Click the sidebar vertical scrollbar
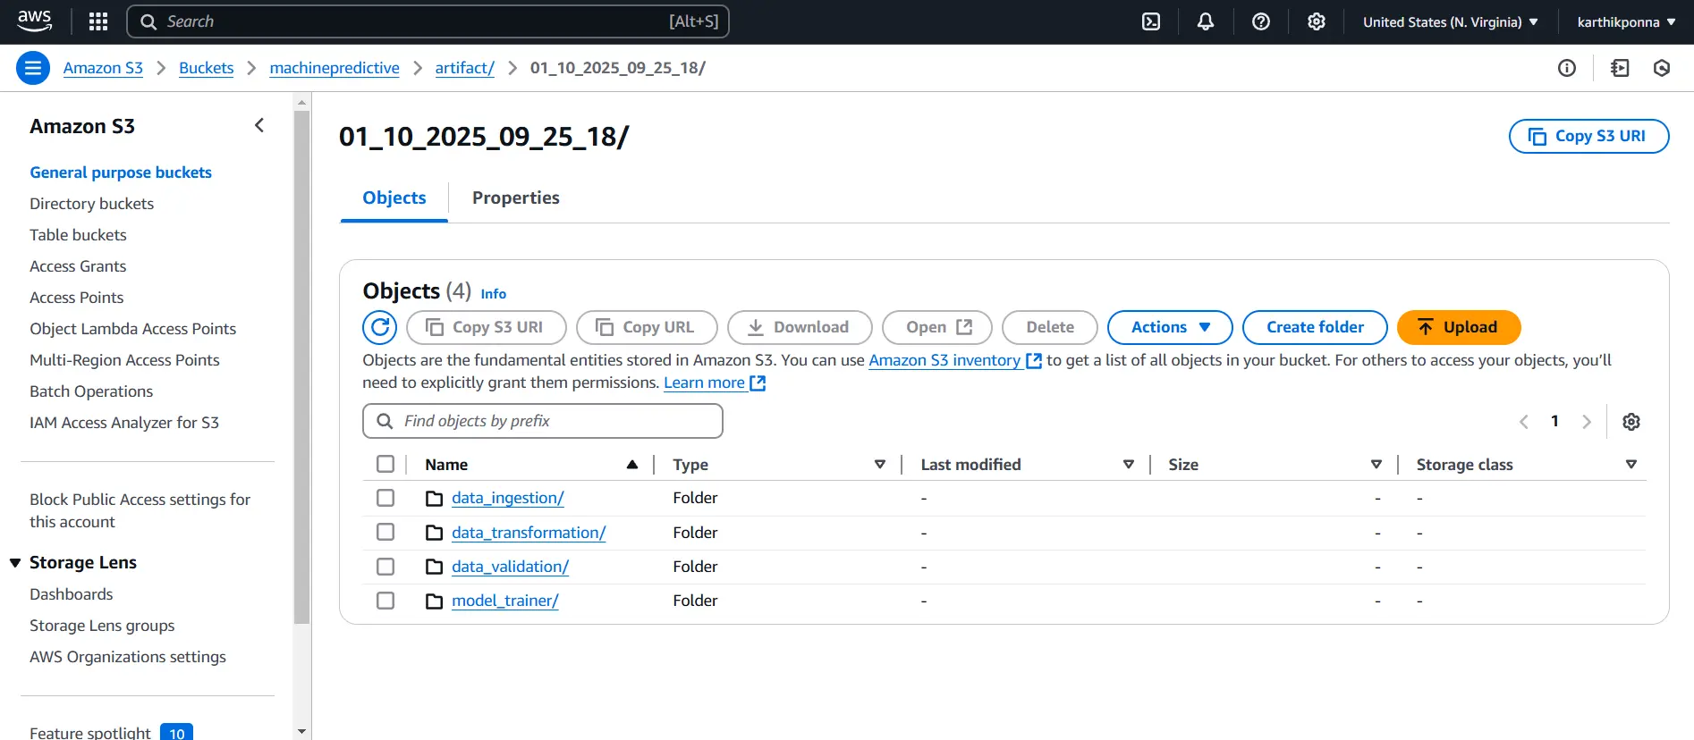The width and height of the screenshot is (1694, 740). [301, 366]
